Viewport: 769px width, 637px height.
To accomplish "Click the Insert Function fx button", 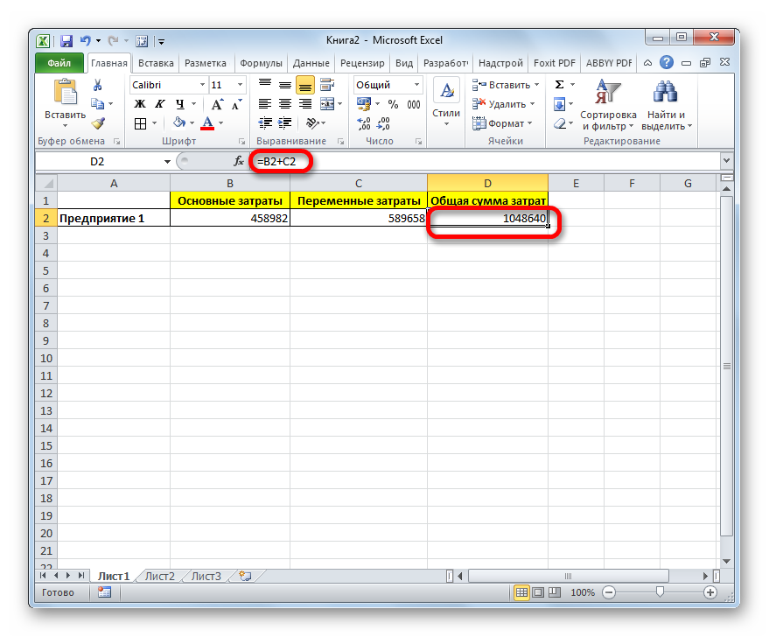I will pyautogui.click(x=238, y=161).
